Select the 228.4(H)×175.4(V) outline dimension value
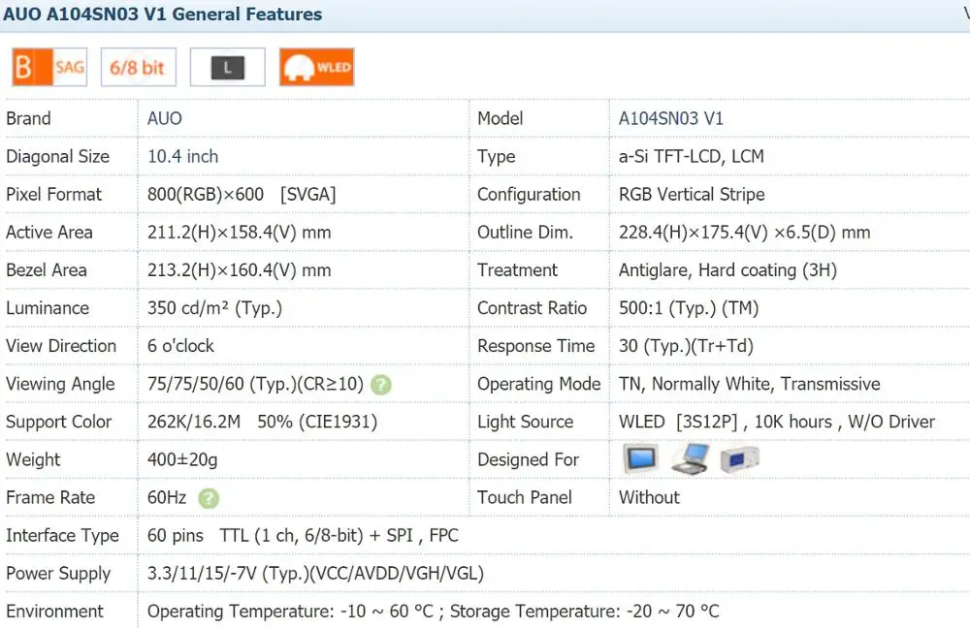Screen dimensions: 970x629 [x=744, y=233]
